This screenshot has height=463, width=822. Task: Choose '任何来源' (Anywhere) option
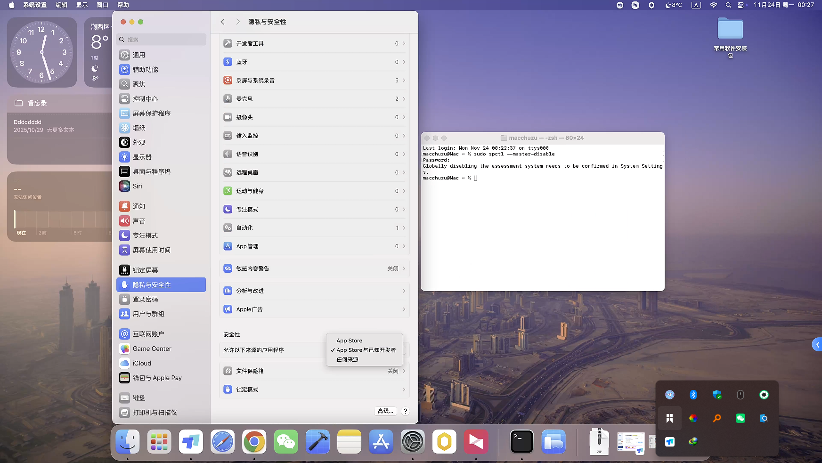(x=347, y=359)
